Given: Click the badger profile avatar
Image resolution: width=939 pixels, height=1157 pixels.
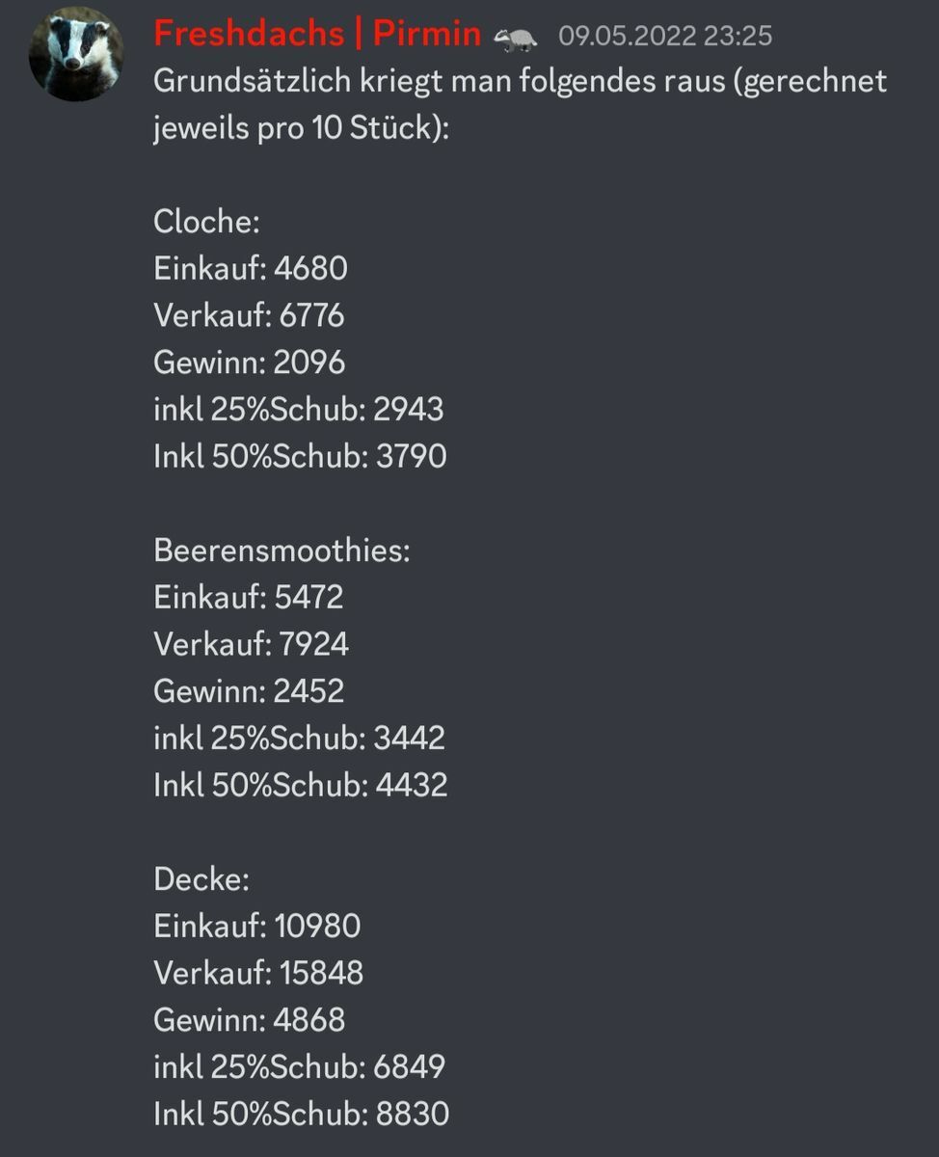Looking at the screenshot, I should pos(76,54).
